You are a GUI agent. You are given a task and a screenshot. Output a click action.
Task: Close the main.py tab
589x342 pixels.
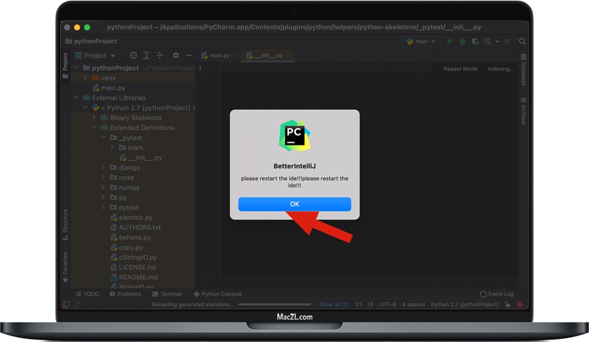click(235, 55)
